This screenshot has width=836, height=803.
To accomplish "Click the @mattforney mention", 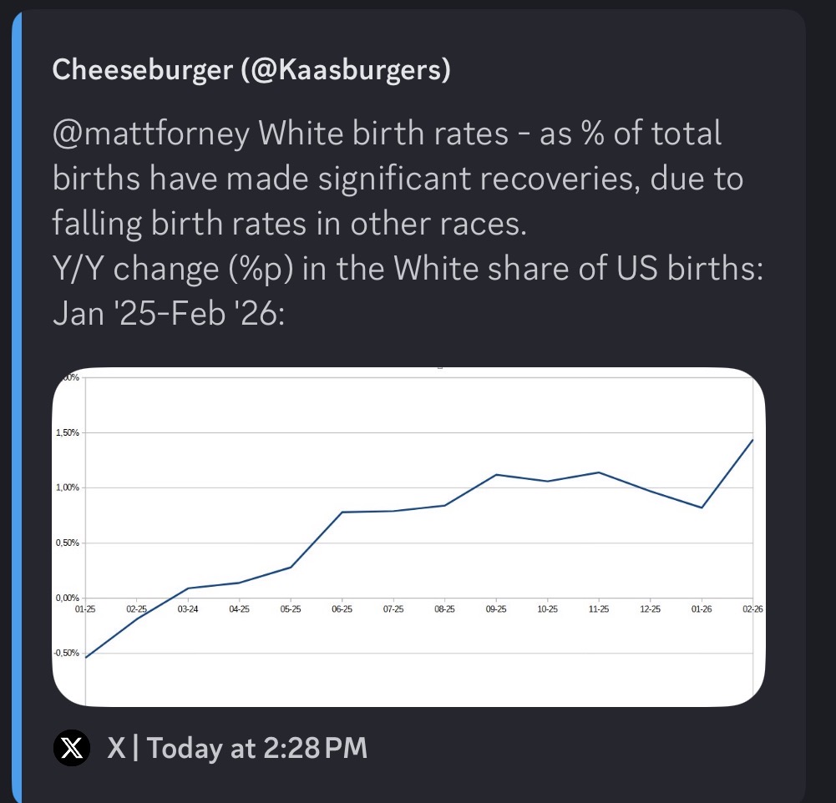I will pyautogui.click(x=151, y=133).
